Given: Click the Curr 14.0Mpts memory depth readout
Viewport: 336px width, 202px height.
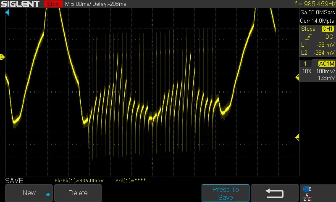Looking at the screenshot, I should pyautogui.click(x=317, y=21).
